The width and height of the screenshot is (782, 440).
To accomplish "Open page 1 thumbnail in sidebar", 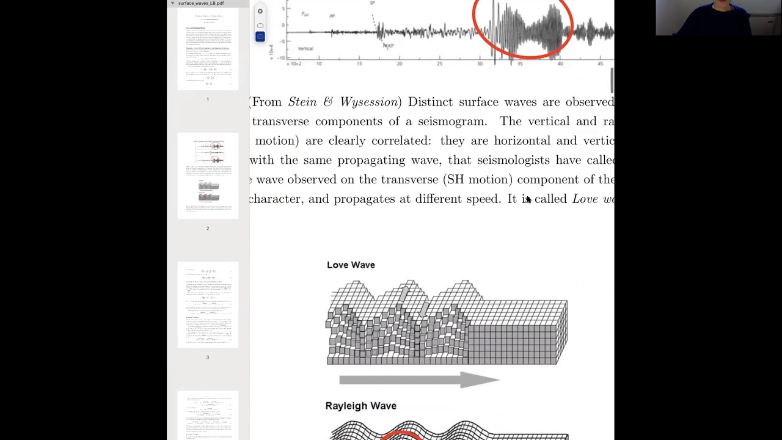I will 208,49.
